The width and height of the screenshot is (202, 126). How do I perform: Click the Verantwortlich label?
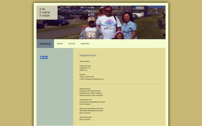pos(85,61)
